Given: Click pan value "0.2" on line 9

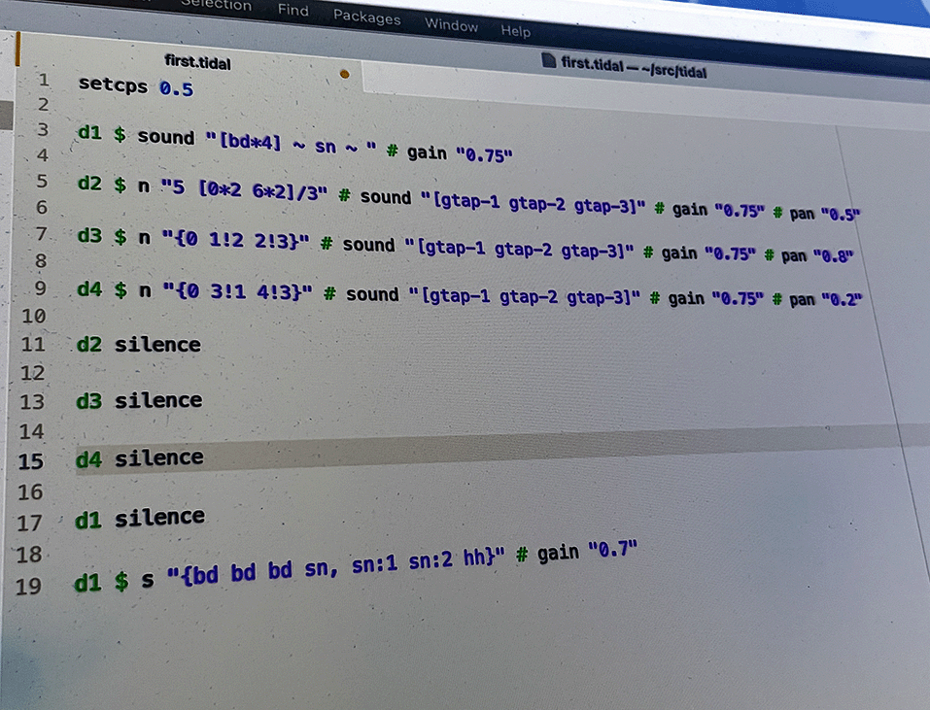Looking at the screenshot, I should pyautogui.click(x=843, y=299).
